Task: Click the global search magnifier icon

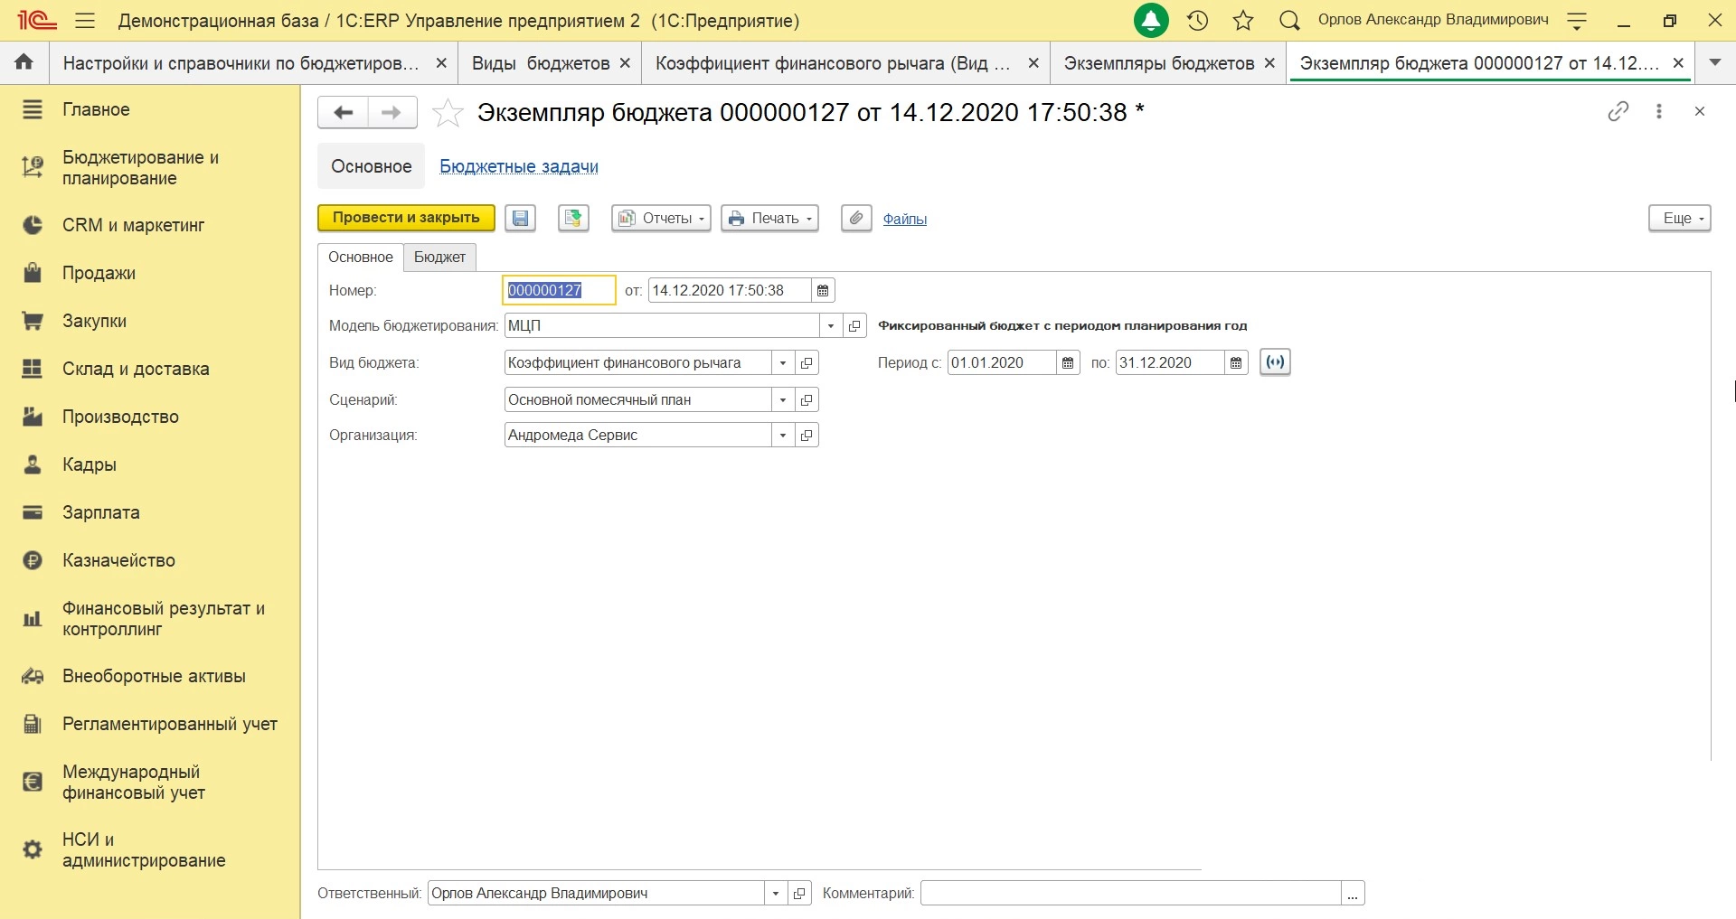Action: click(x=1289, y=21)
